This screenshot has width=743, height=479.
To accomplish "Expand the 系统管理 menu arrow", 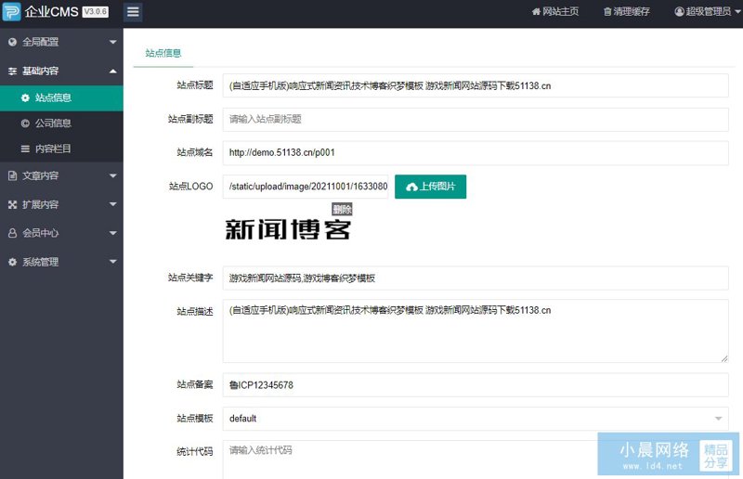I will point(112,262).
